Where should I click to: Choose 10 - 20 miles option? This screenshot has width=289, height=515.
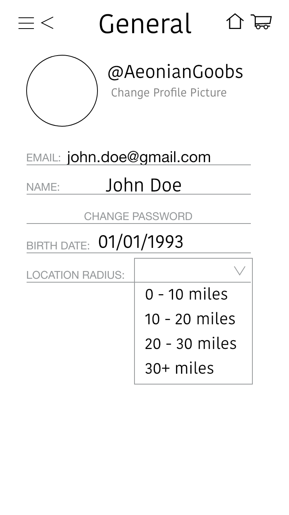pyautogui.click(x=190, y=319)
